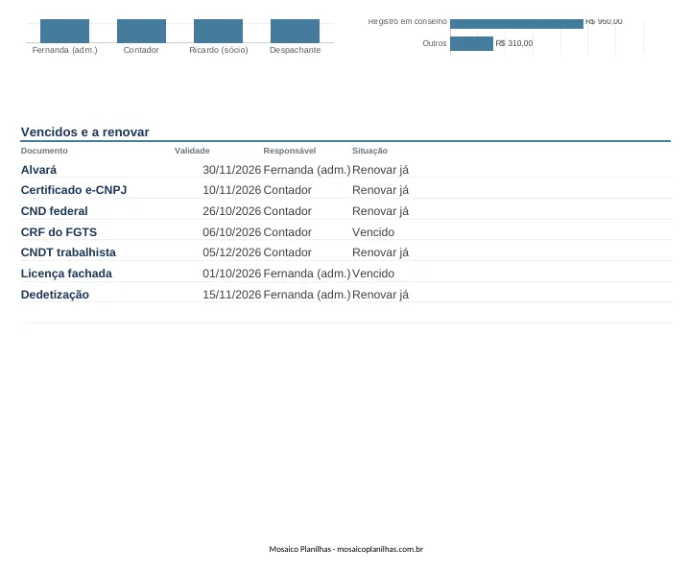
Task: Click 'Fernanda (adm.)' in the Licença fachada row
Action: [307, 274]
